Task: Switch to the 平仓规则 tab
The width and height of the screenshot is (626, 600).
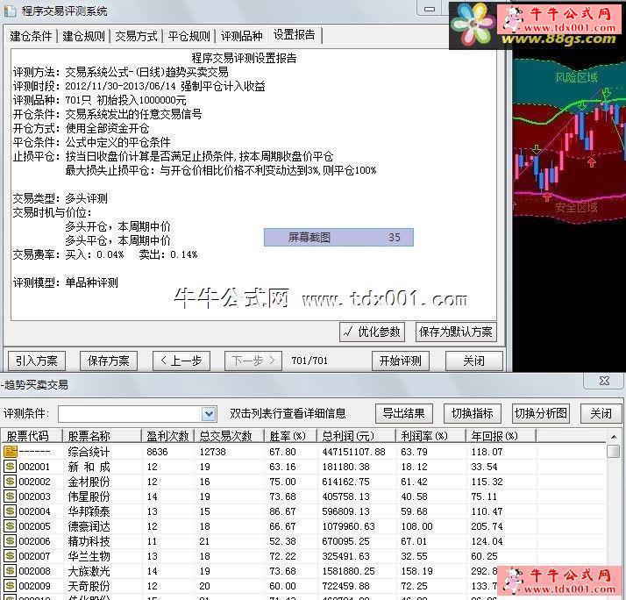Action: (189, 36)
